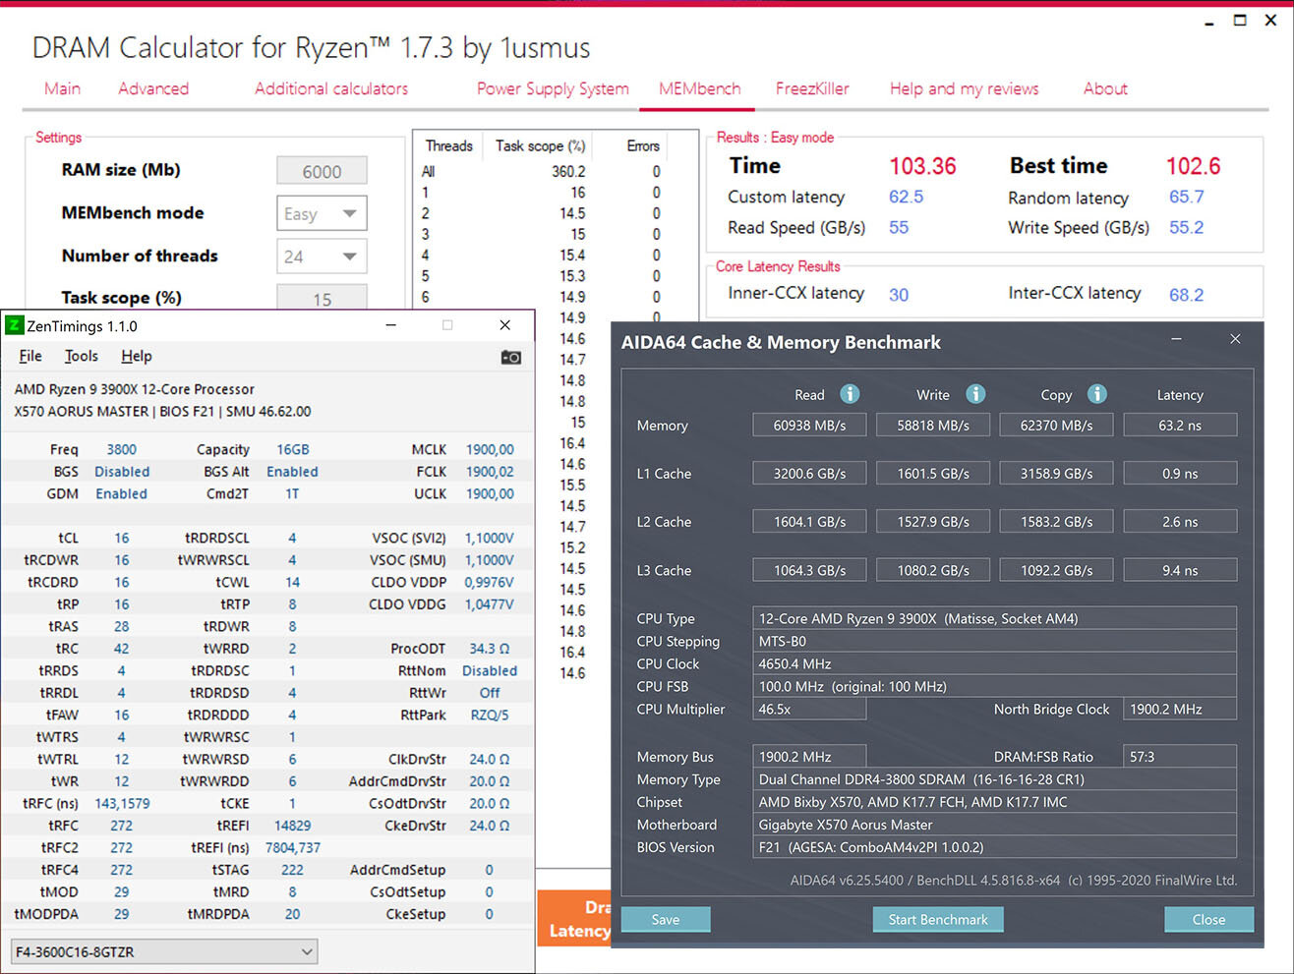Click the Memory Type DDR4-3800 field

pyautogui.click(x=994, y=779)
